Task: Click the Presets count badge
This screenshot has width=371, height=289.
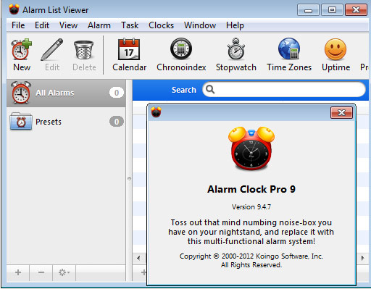Action: click(x=117, y=122)
